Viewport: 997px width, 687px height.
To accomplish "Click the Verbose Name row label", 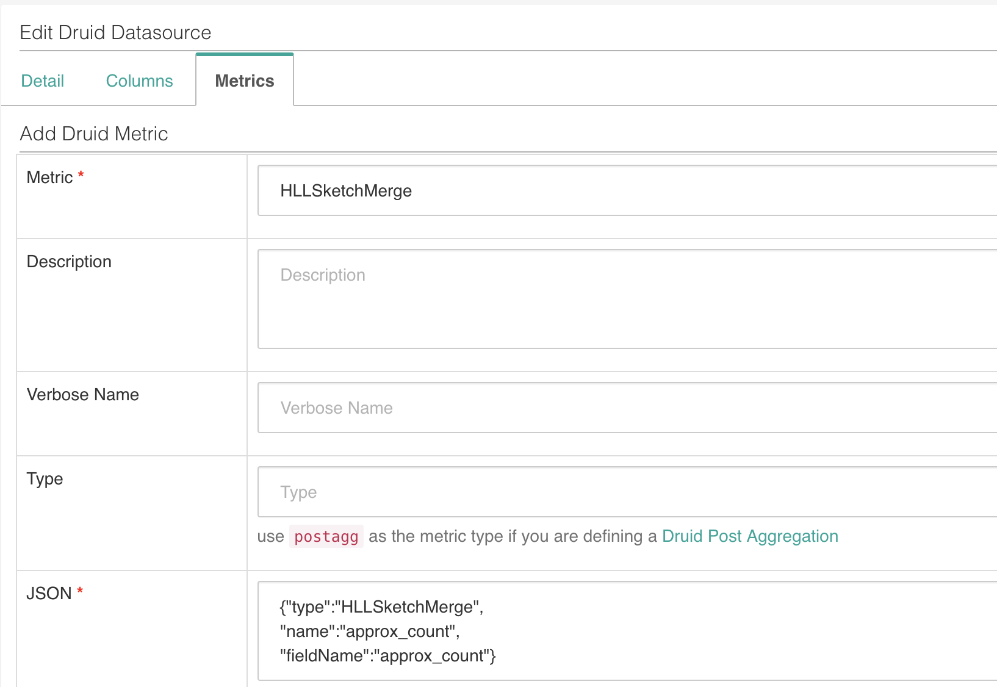I will [82, 394].
